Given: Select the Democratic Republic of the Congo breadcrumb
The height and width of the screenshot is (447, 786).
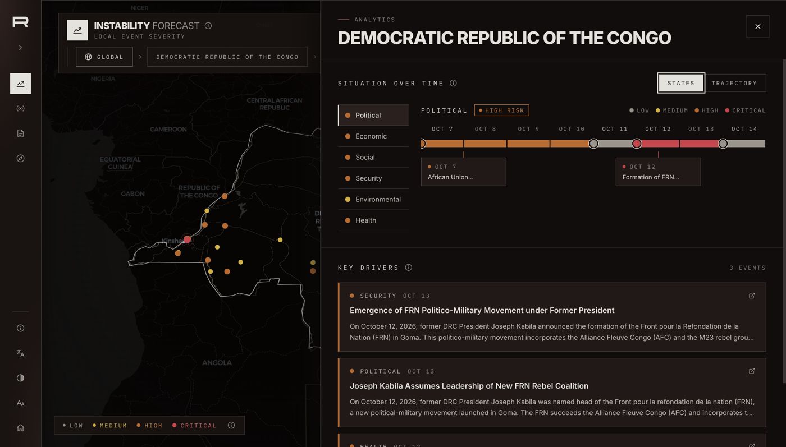Looking at the screenshot, I should pos(227,57).
